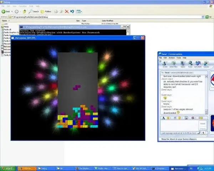Start a Video call in Messenger toolbar

[x=183, y=64]
